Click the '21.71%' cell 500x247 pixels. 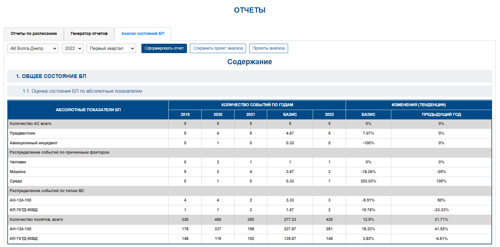(x=441, y=219)
